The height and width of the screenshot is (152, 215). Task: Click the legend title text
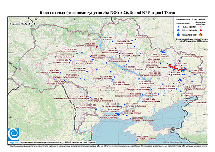click(x=191, y=19)
